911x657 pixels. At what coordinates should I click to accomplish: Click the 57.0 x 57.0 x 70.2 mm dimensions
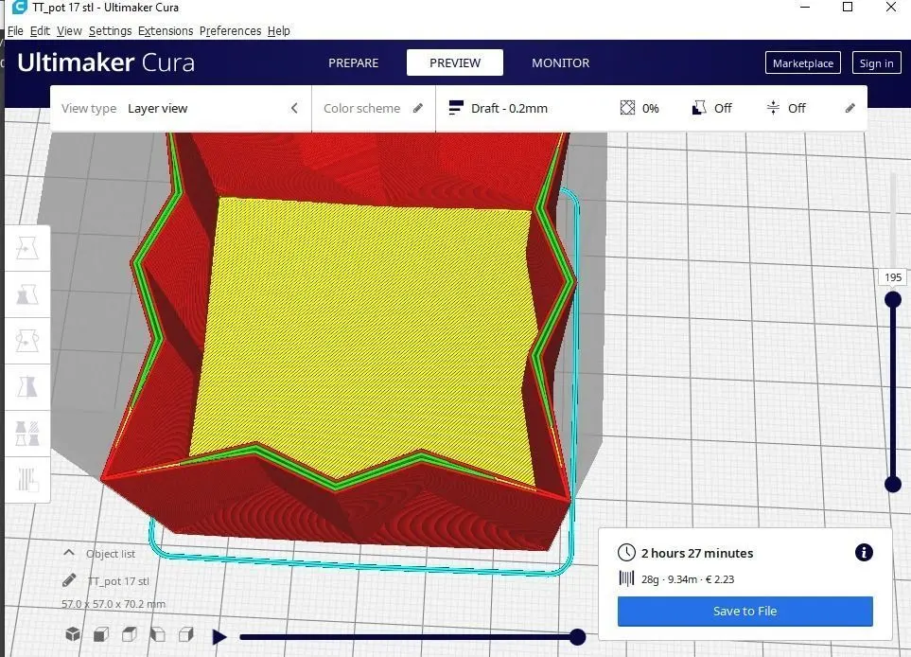(114, 604)
